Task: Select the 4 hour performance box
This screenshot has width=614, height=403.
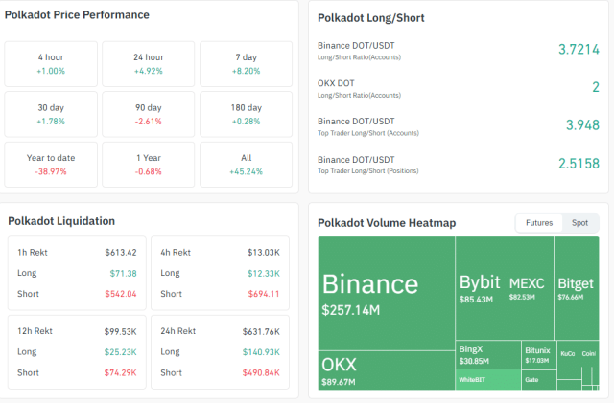Action: pyautogui.click(x=52, y=65)
